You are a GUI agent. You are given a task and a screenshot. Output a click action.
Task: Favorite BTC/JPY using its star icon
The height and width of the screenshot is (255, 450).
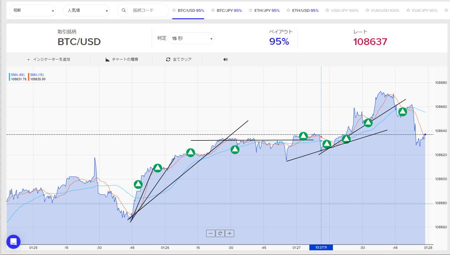[213, 10]
